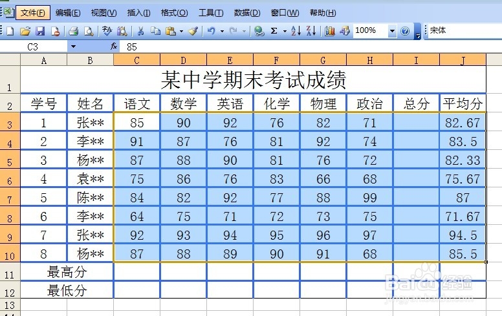Expand the AutoSum functions dropdown arrow
This screenshot has width=502, height=316.
pyautogui.click(x=285, y=31)
